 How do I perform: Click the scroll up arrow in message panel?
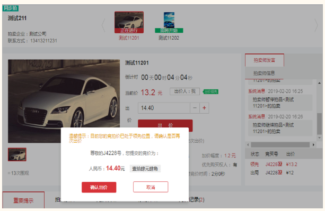(319, 83)
